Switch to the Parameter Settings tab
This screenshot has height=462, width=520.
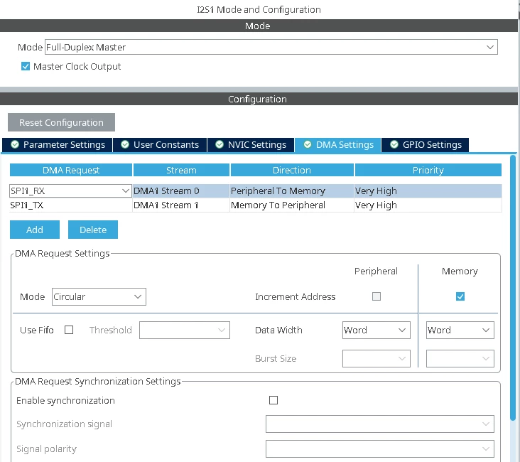(x=58, y=145)
